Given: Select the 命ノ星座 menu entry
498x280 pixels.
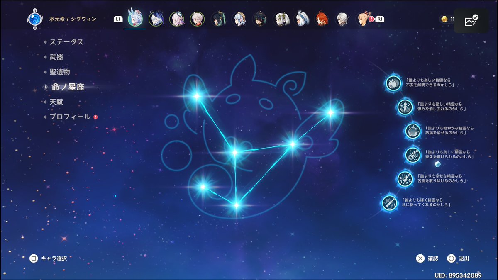Looking at the screenshot, I should (x=68, y=87).
